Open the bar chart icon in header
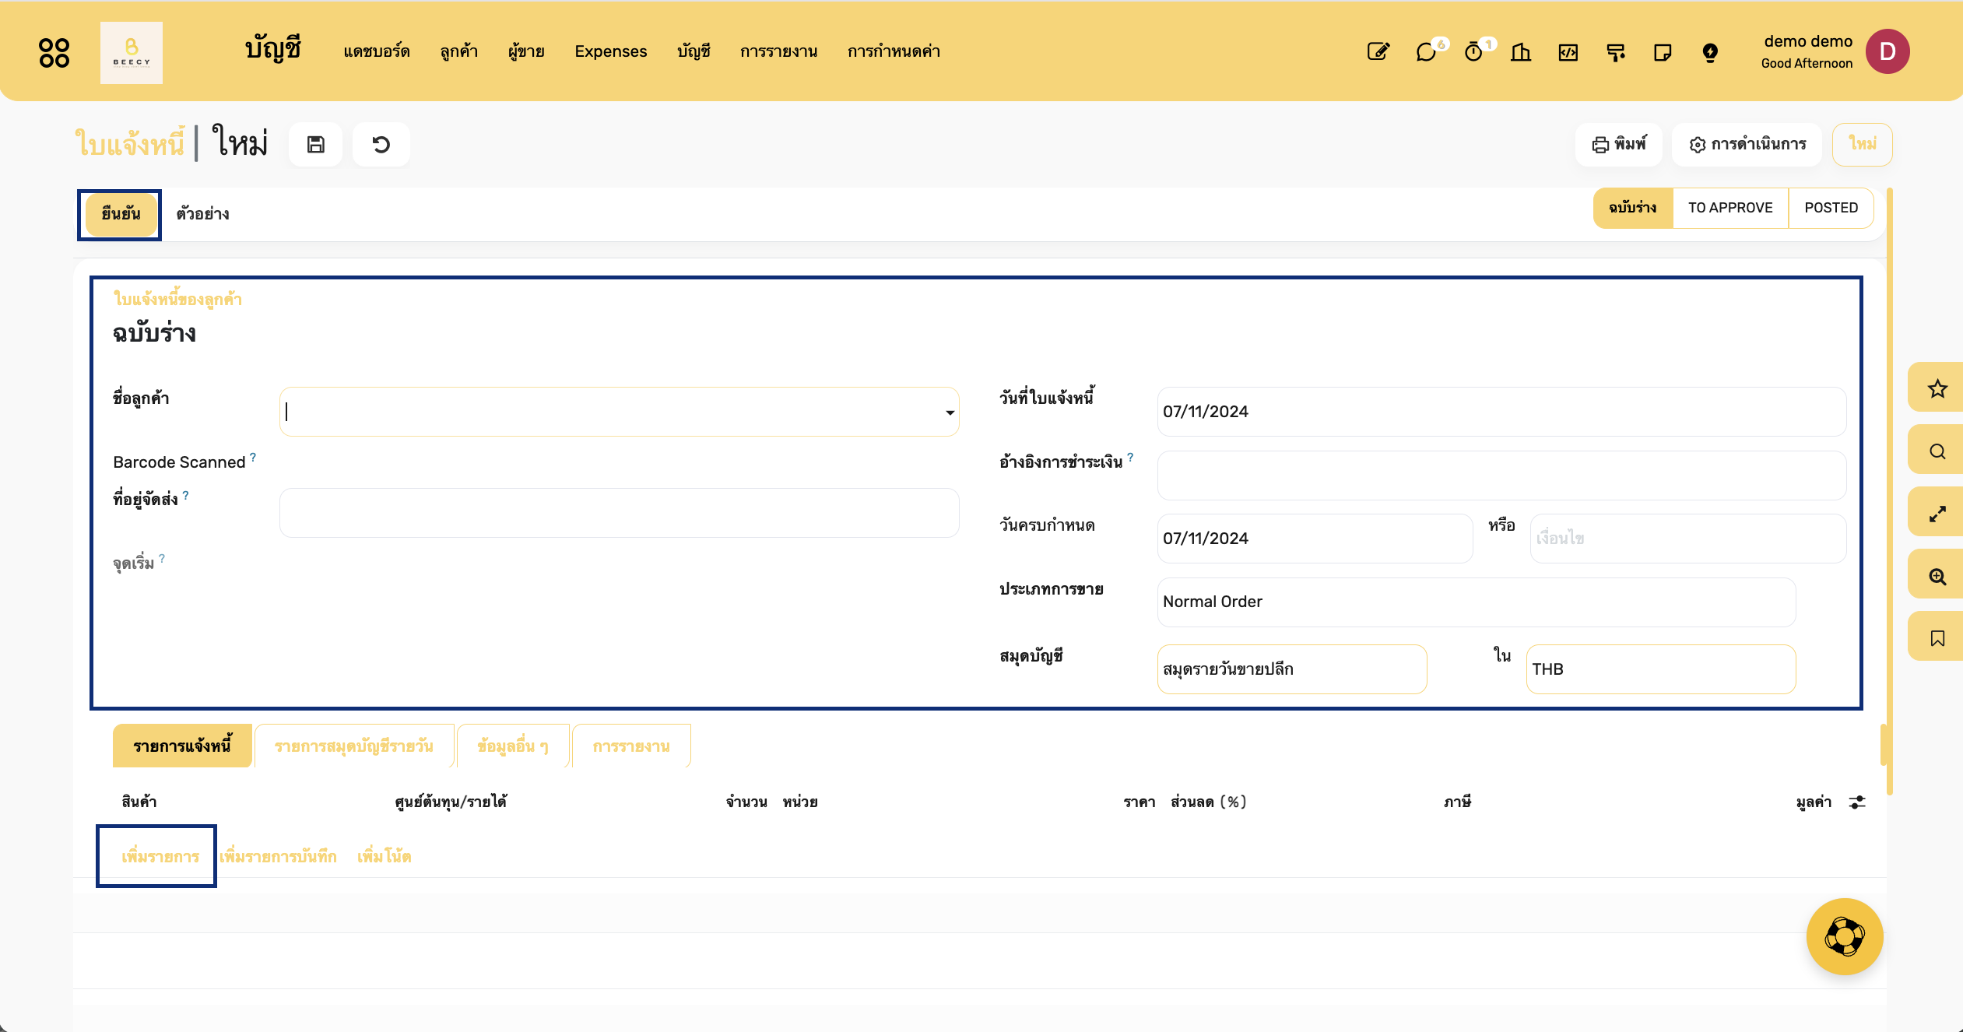Viewport: 1963px width, 1032px height. coord(1520,52)
